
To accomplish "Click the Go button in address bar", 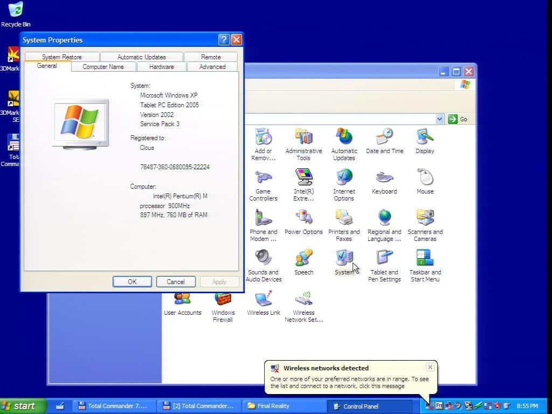I will point(458,119).
